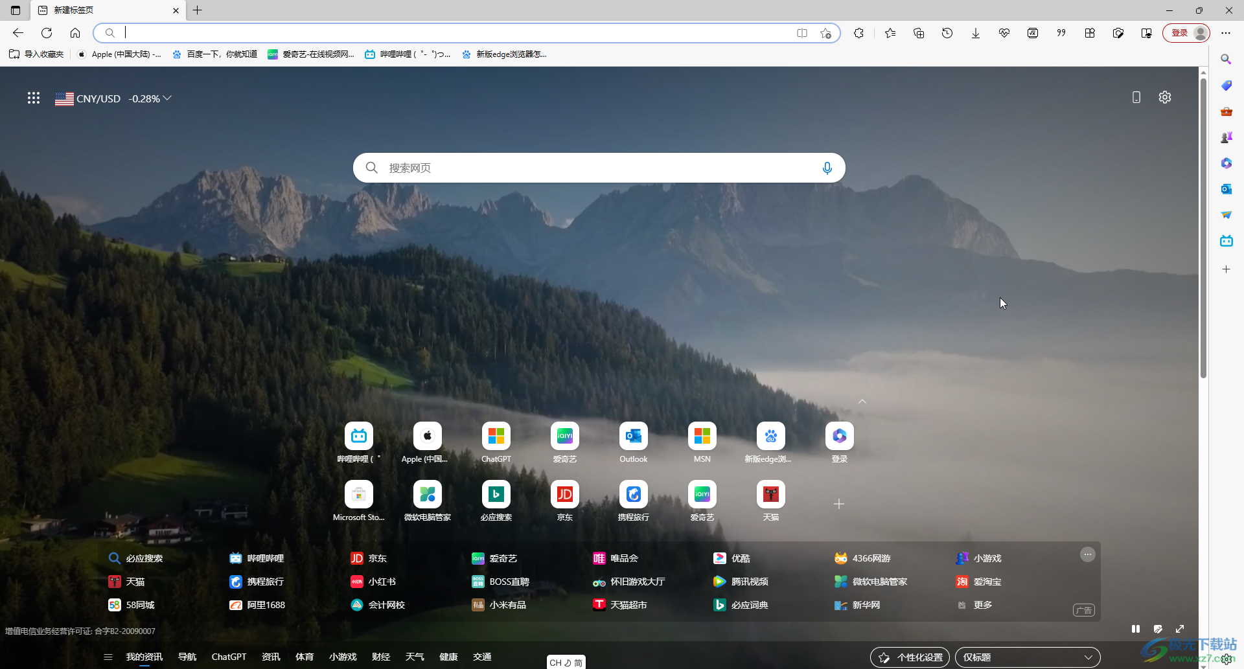The image size is (1244, 669).
Task: Open Downloads arrow icon in toolbar
Action: 976,33
